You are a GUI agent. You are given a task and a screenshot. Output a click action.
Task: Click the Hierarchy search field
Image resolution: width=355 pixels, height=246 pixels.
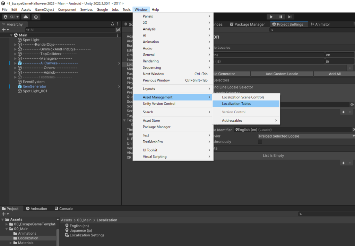(x=70, y=30)
